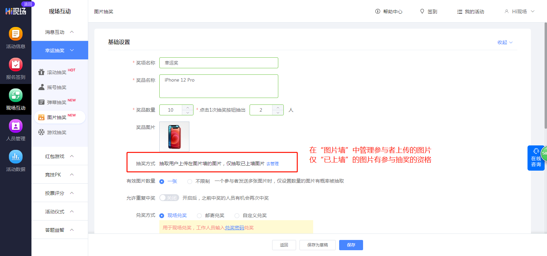The height and width of the screenshot is (256, 547).
Task: Open the Hi现场 account dropdown
Action: click(x=519, y=12)
